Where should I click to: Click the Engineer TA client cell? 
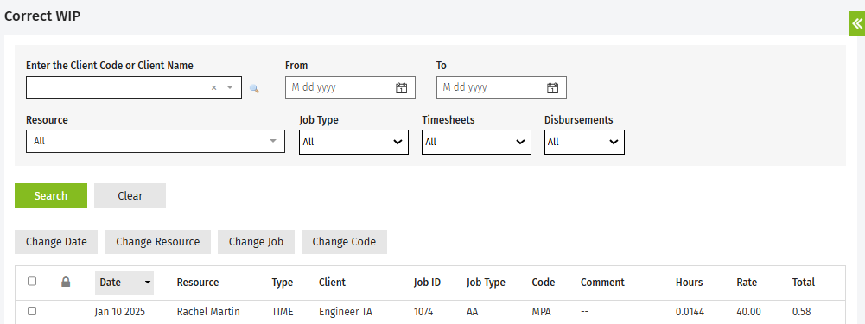pyautogui.click(x=346, y=312)
